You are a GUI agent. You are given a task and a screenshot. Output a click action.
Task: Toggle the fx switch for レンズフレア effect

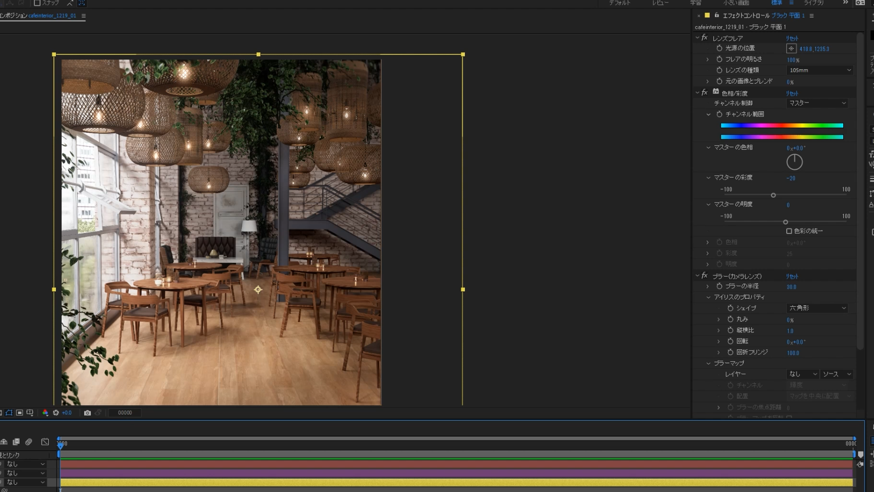coord(705,38)
